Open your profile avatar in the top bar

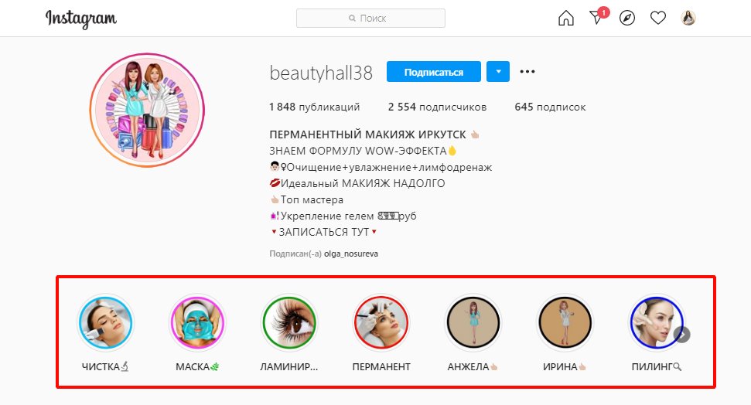point(688,19)
